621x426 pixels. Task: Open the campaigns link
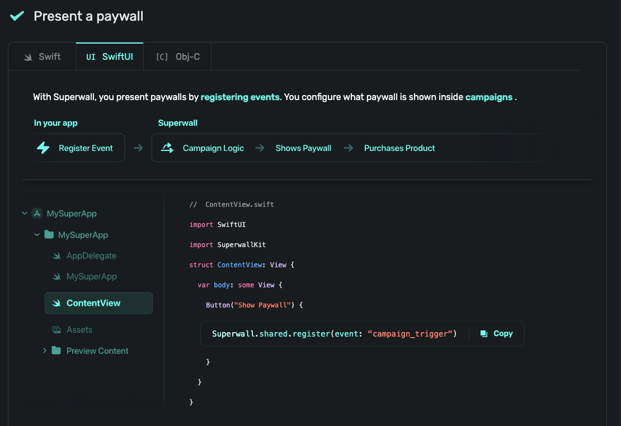click(489, 97)
